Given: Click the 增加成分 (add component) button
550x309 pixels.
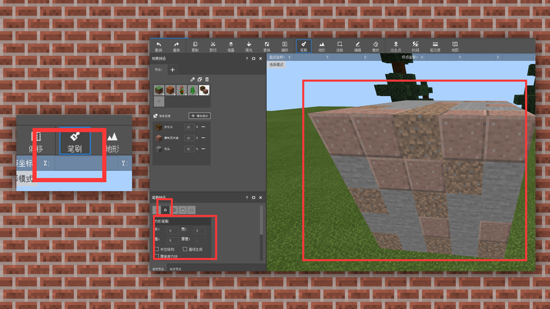Looking at the screenshot, I should click(200, 116).
